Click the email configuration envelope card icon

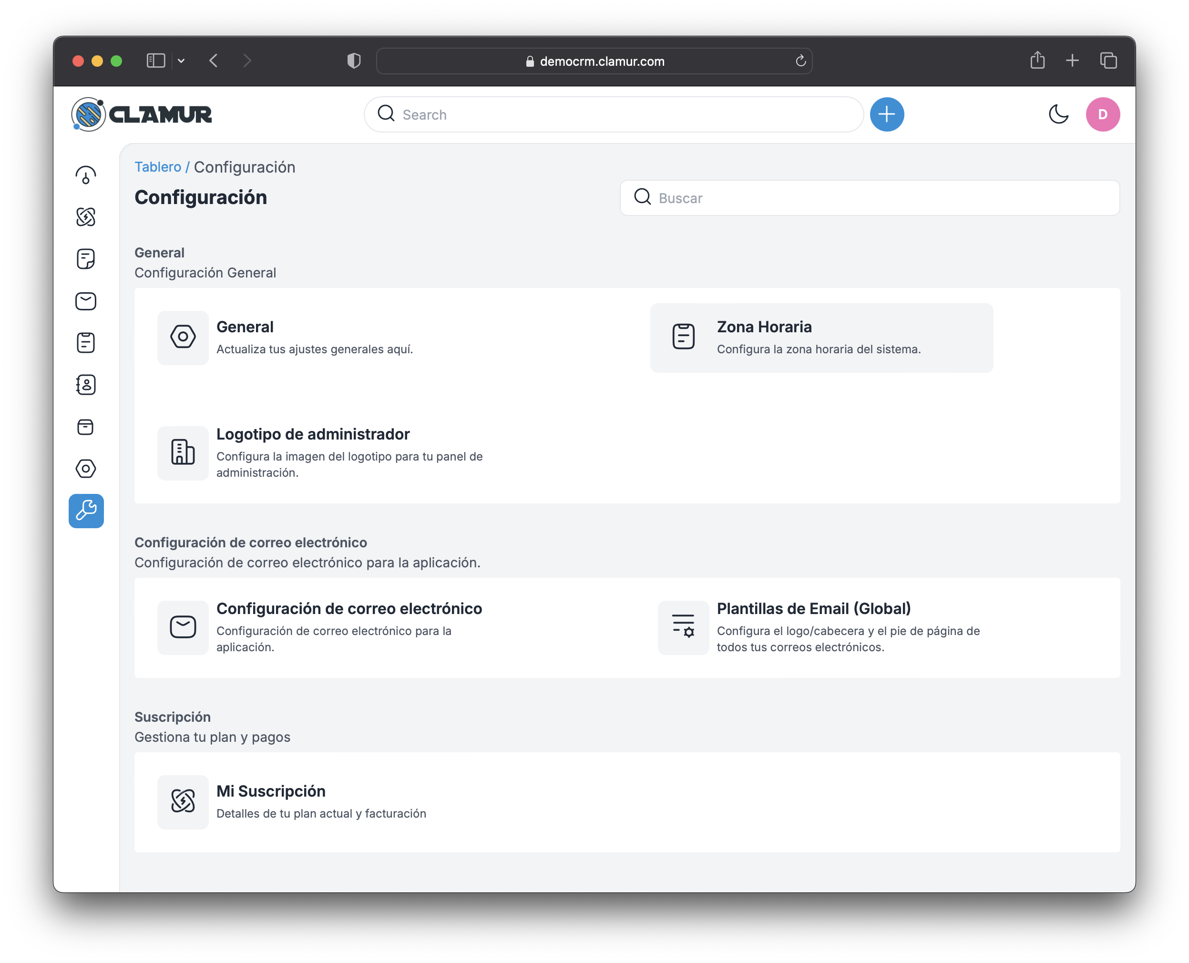[183, 627]
